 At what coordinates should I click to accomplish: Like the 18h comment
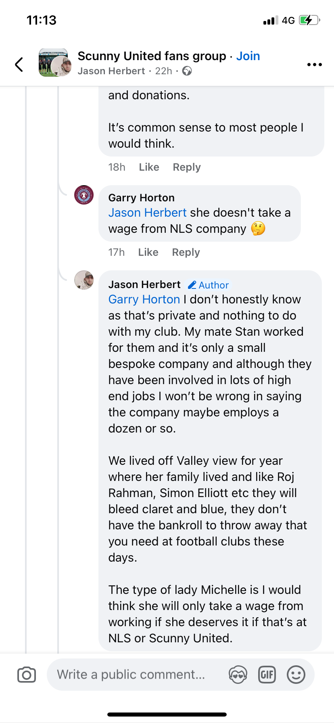149,167
